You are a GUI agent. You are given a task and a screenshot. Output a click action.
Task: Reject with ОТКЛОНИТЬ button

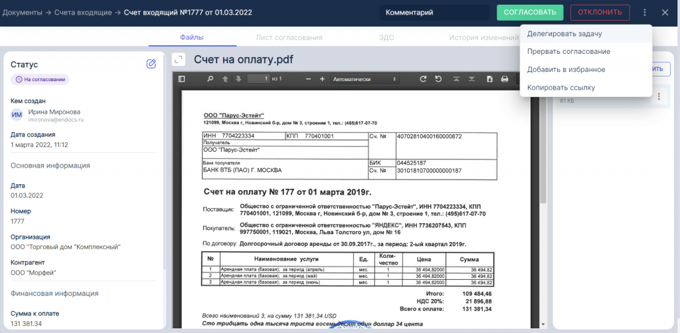point(600,13)
